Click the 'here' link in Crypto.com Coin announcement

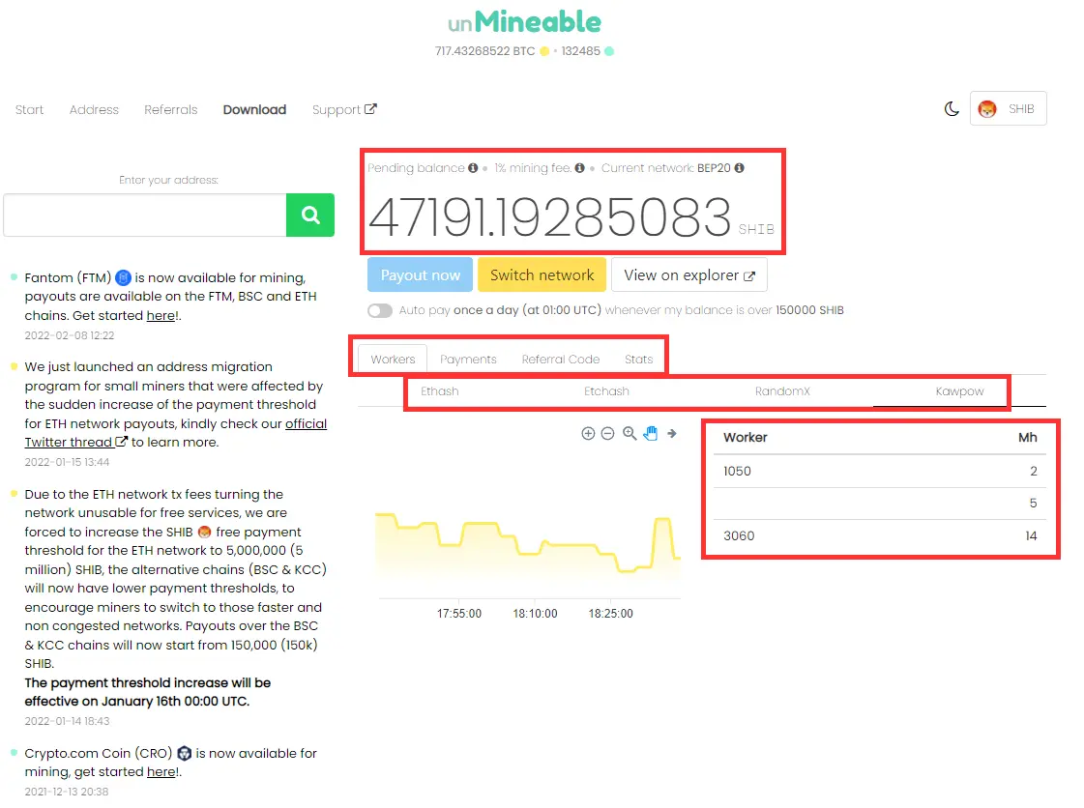[x=161, y=772]
